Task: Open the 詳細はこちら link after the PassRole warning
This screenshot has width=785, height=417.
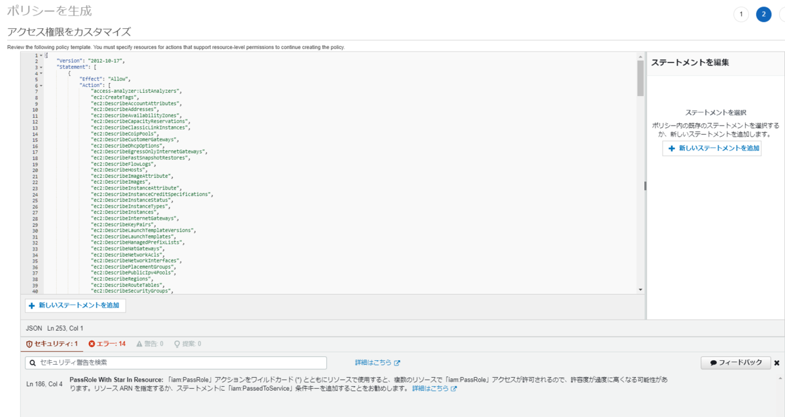Action: click(434, 388)
